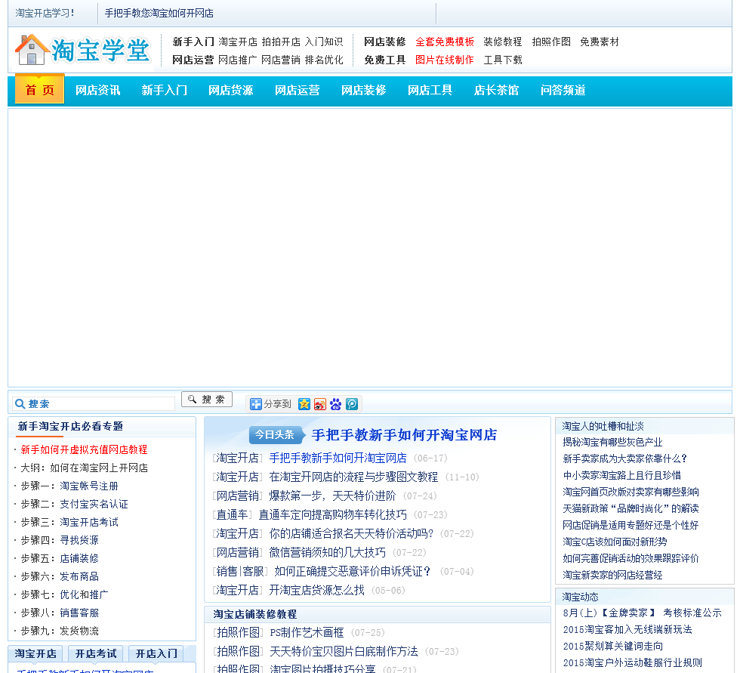The height and width of the screenshot is (673, 740).
Task: Open 拍拍开店 header link
Action: (281, 42)
